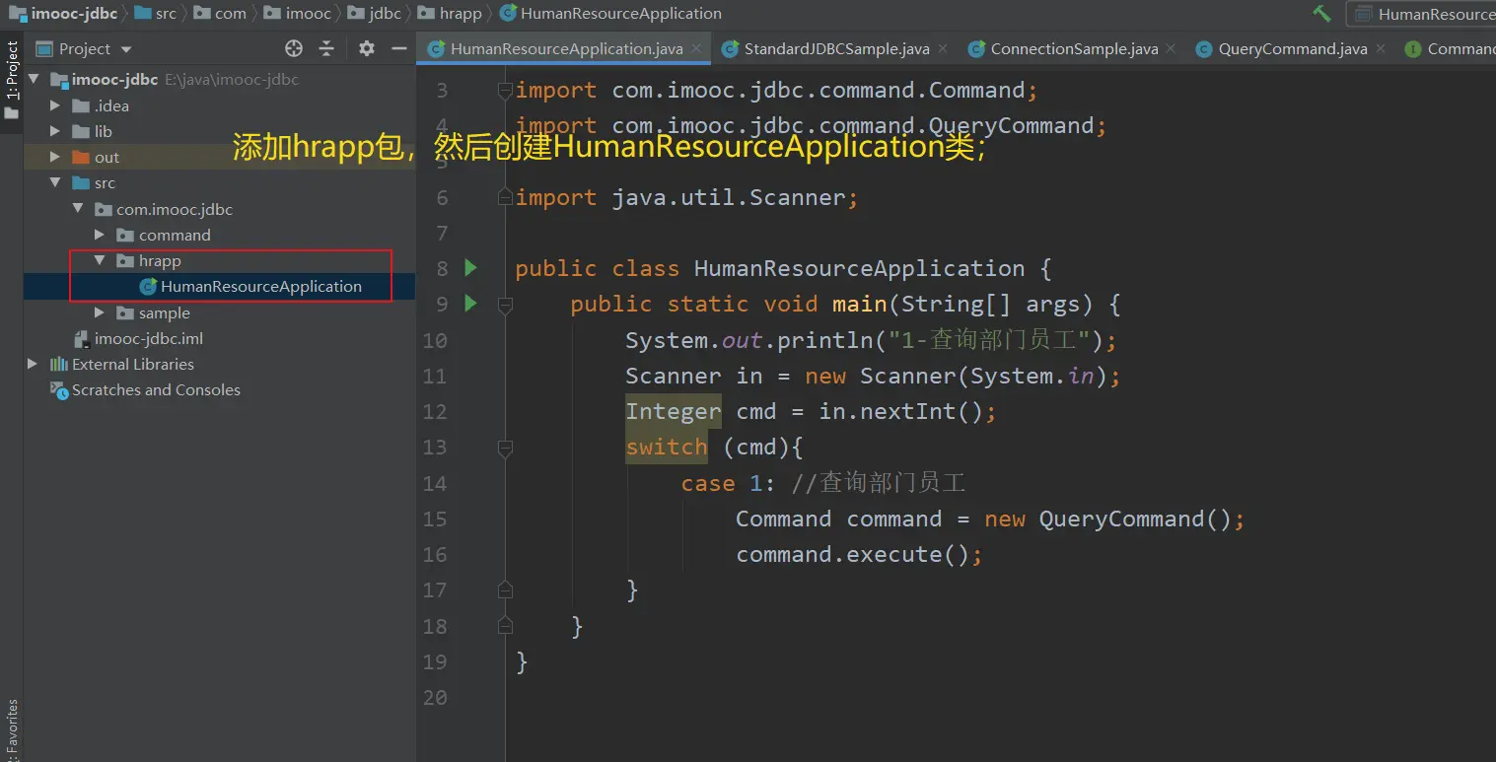Click the Build project hammer icon
Screen dimensions: 1496x762
1321,14
